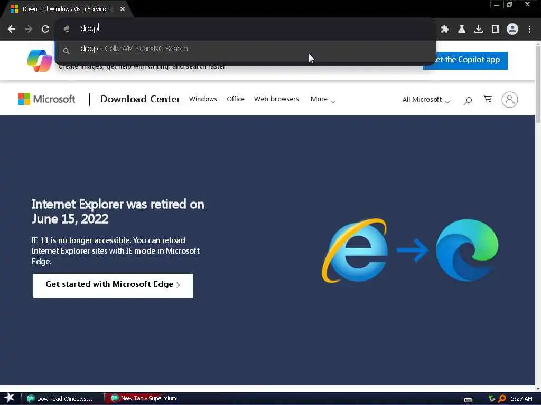This screenshot has width=541, height=405.
Task: Open the Office navigation item
Action: tap(235, 99)
